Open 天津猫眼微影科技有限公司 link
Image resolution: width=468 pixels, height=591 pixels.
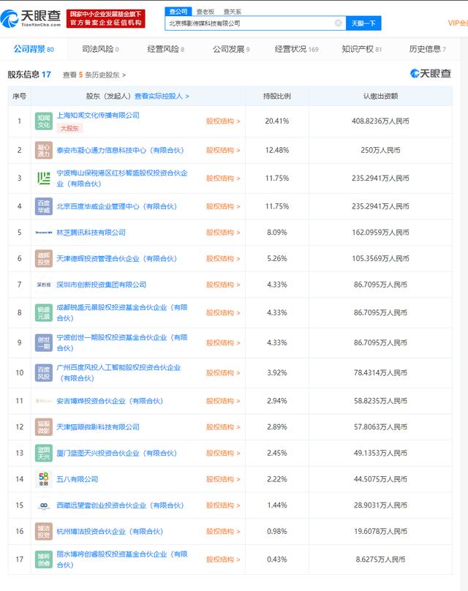(98, 427)
